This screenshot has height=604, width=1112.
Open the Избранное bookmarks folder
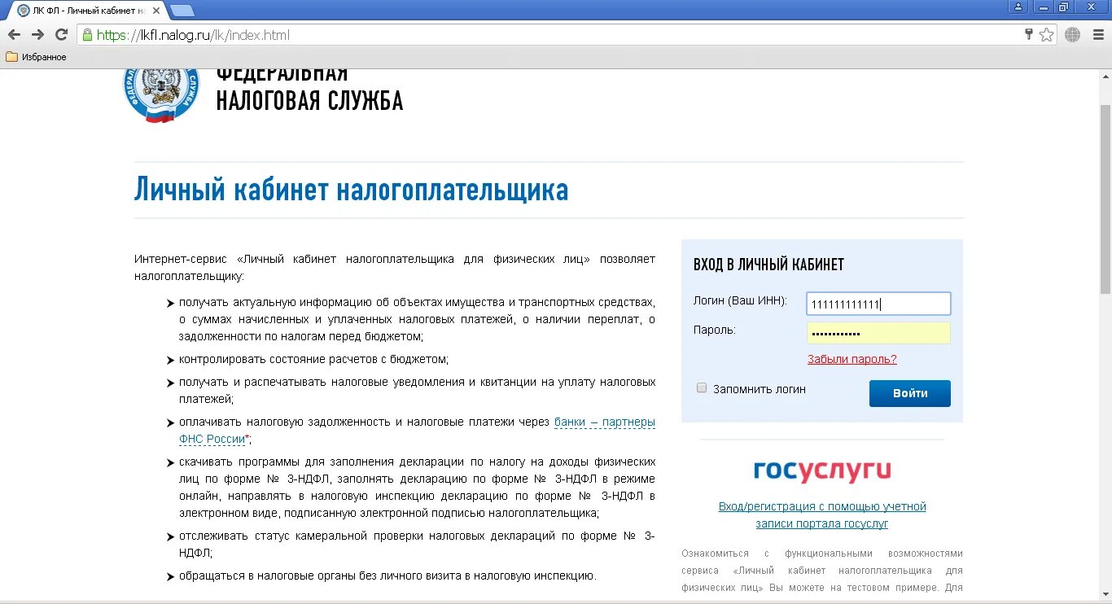(x=37, y=57)
